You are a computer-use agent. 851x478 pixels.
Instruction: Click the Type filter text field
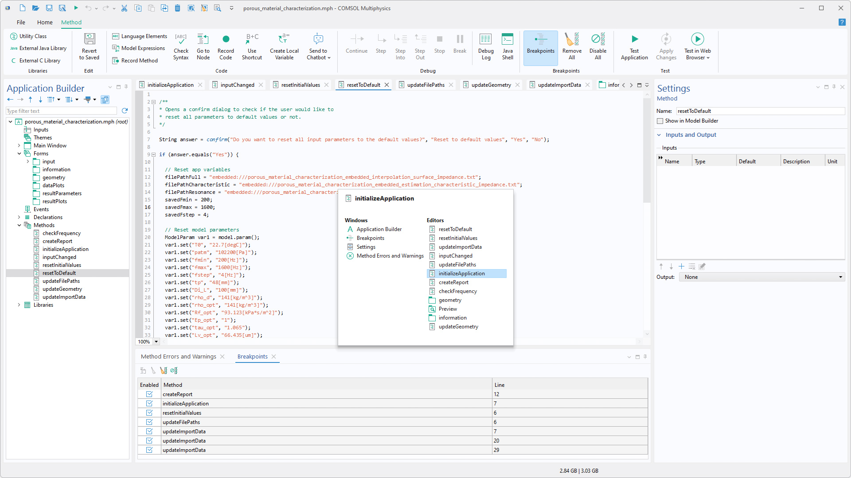pyautogui.click(x=61, y=111)
